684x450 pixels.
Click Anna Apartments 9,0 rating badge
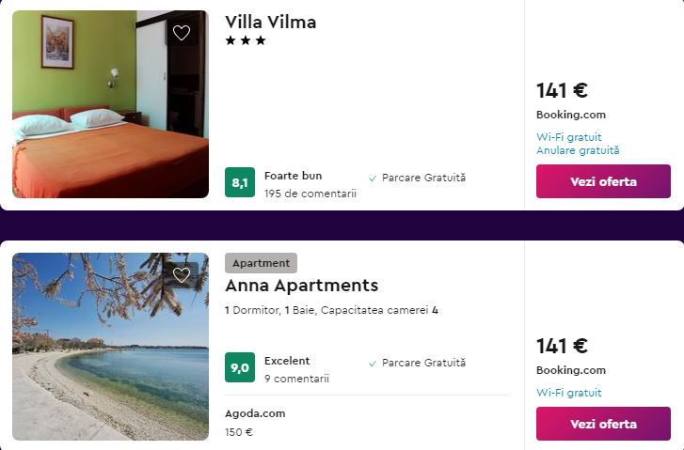pos(240,367)
